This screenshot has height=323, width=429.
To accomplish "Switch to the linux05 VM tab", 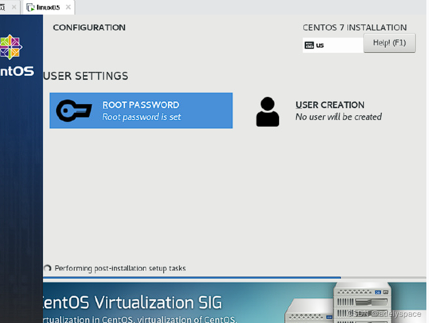I will pyautogui.click(x=49, y=7).
